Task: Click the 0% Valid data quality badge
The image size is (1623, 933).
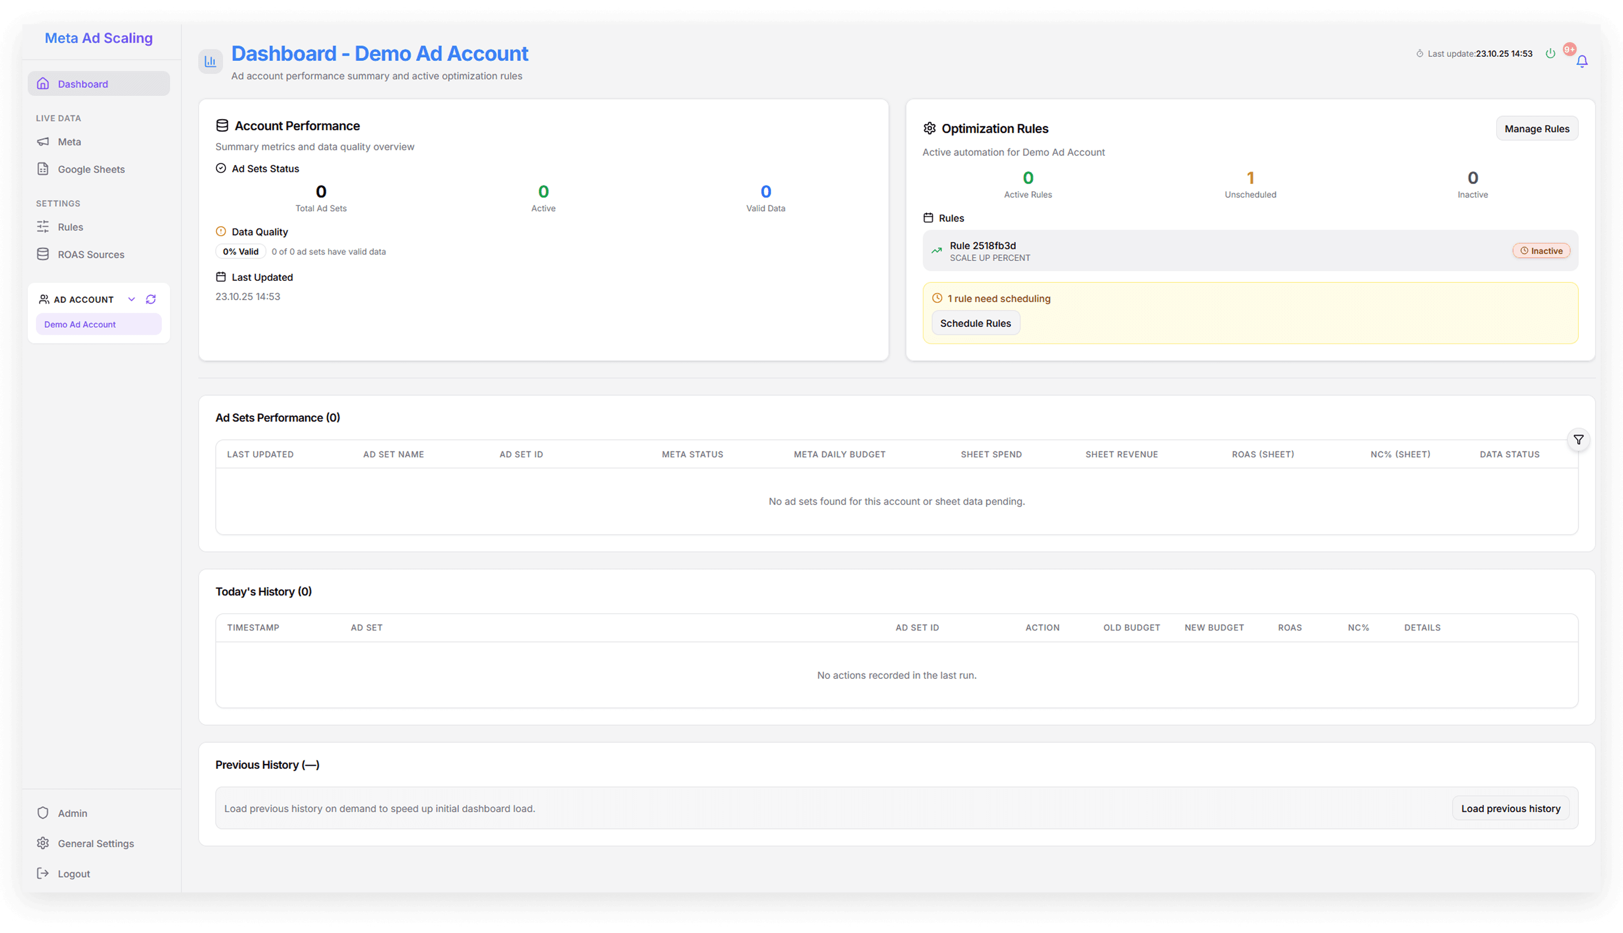Action: click(x=240, y=251)
